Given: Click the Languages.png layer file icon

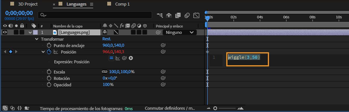Looking at the screenshot, I should (x=55, y=32).
